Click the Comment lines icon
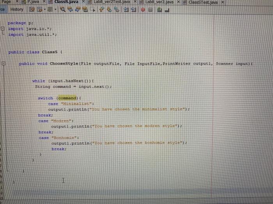 click(159, 10)
